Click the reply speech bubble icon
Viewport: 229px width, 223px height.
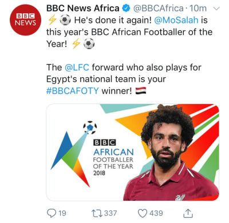pos(52,213)
